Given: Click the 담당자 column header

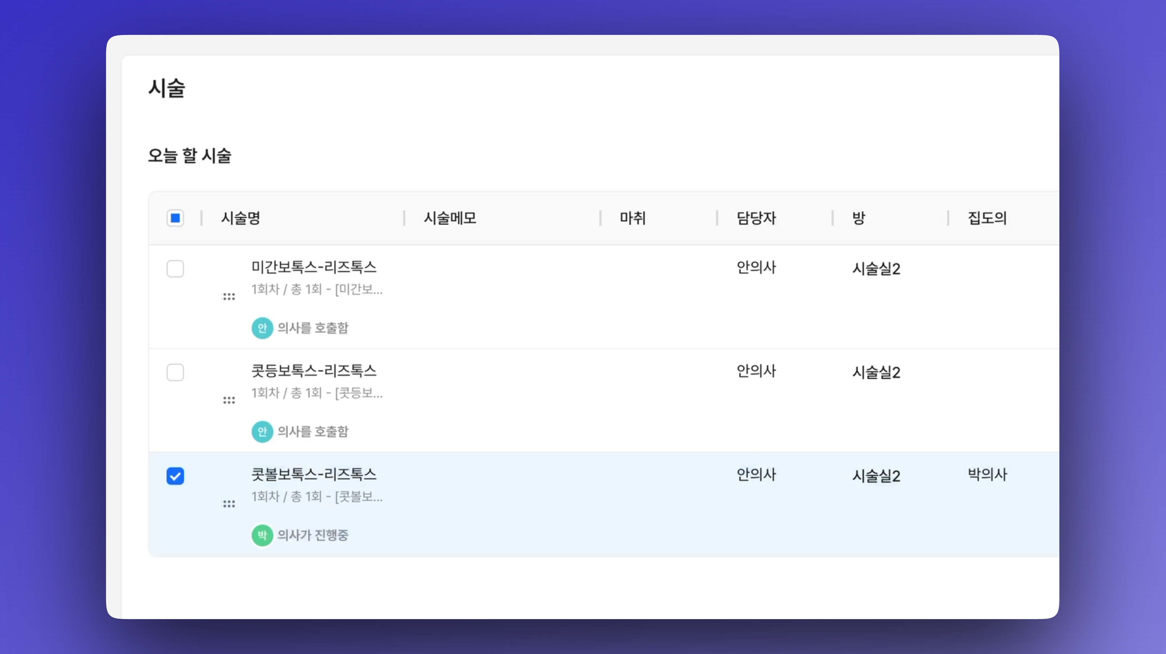Looking at the screenshot, I should point(756,218).
